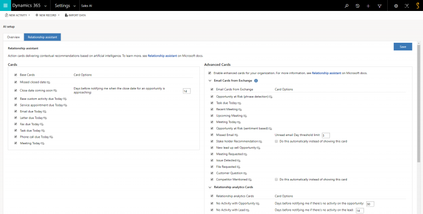Click preview icon next to Close date coming soon
This screenshot has height=214, width=423.
[55, 91]
